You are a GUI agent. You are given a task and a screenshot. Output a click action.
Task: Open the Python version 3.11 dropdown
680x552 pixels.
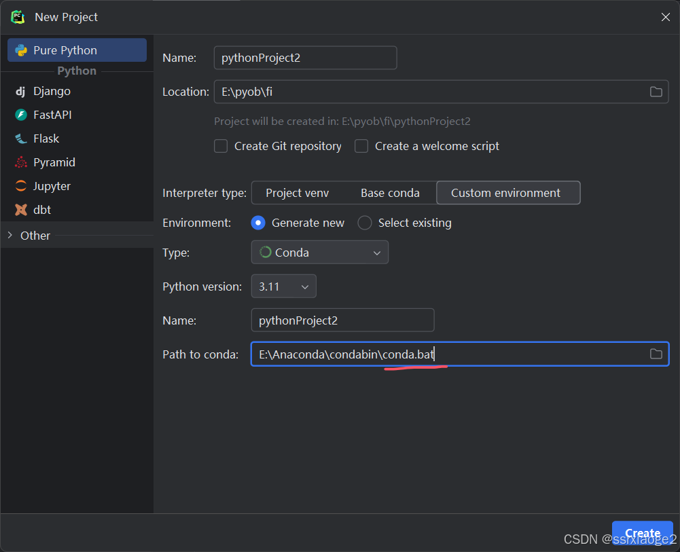284,287
